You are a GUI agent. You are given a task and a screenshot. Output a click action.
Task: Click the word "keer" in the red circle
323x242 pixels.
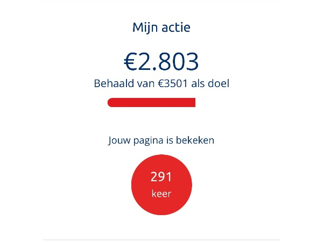coord(161,194)
